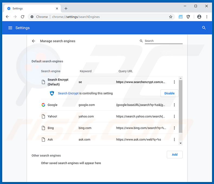Select the Ask search engine name
Screen dimensions: 214x184
point(50,139)
